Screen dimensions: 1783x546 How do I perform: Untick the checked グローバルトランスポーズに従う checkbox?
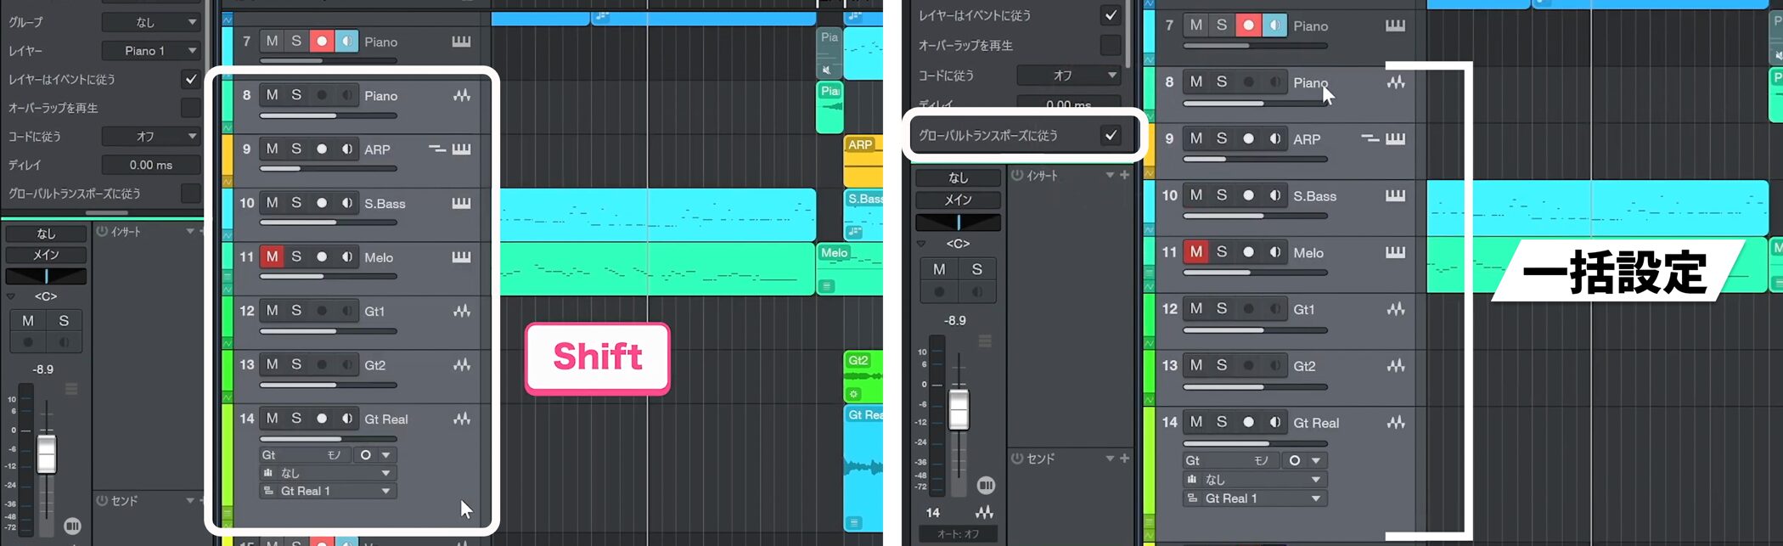point(1111,135)
